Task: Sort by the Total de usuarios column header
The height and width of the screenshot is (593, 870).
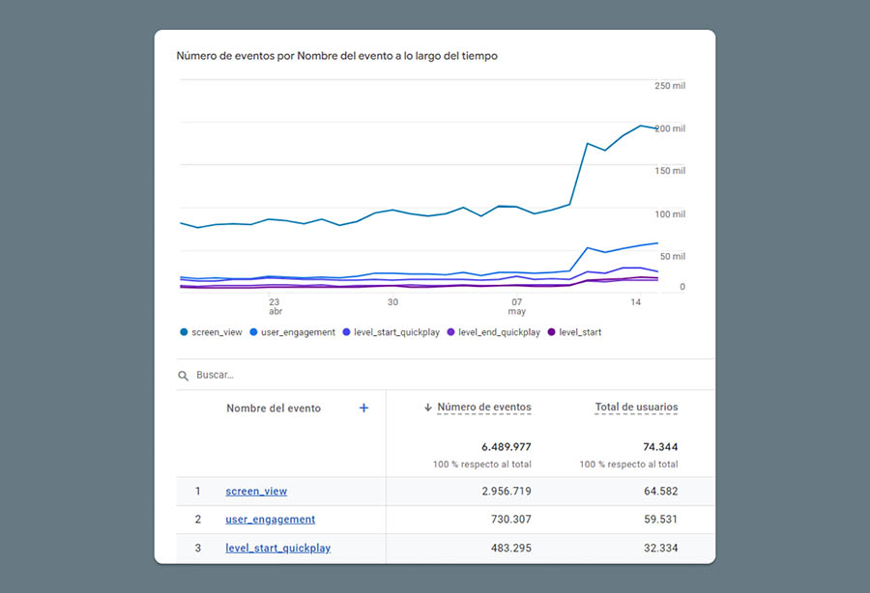Action: [636, 408]
